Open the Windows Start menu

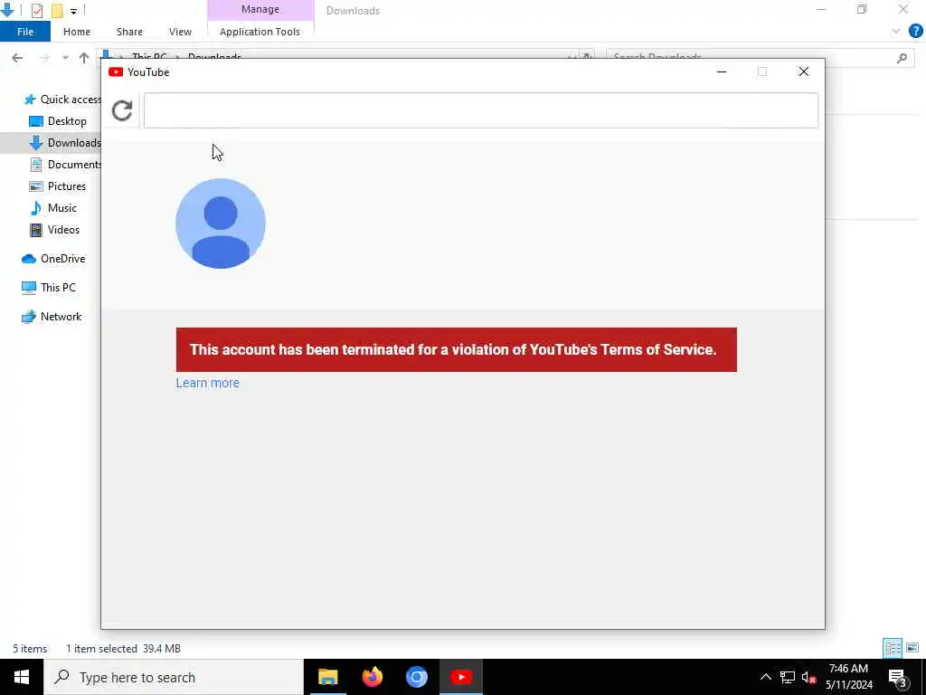coord(22,677)
